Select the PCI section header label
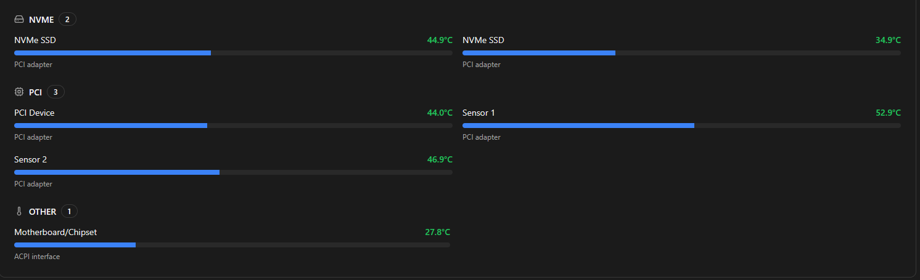Image resolution: width=920 pixels, height=280 pixels. click(35, 92)
